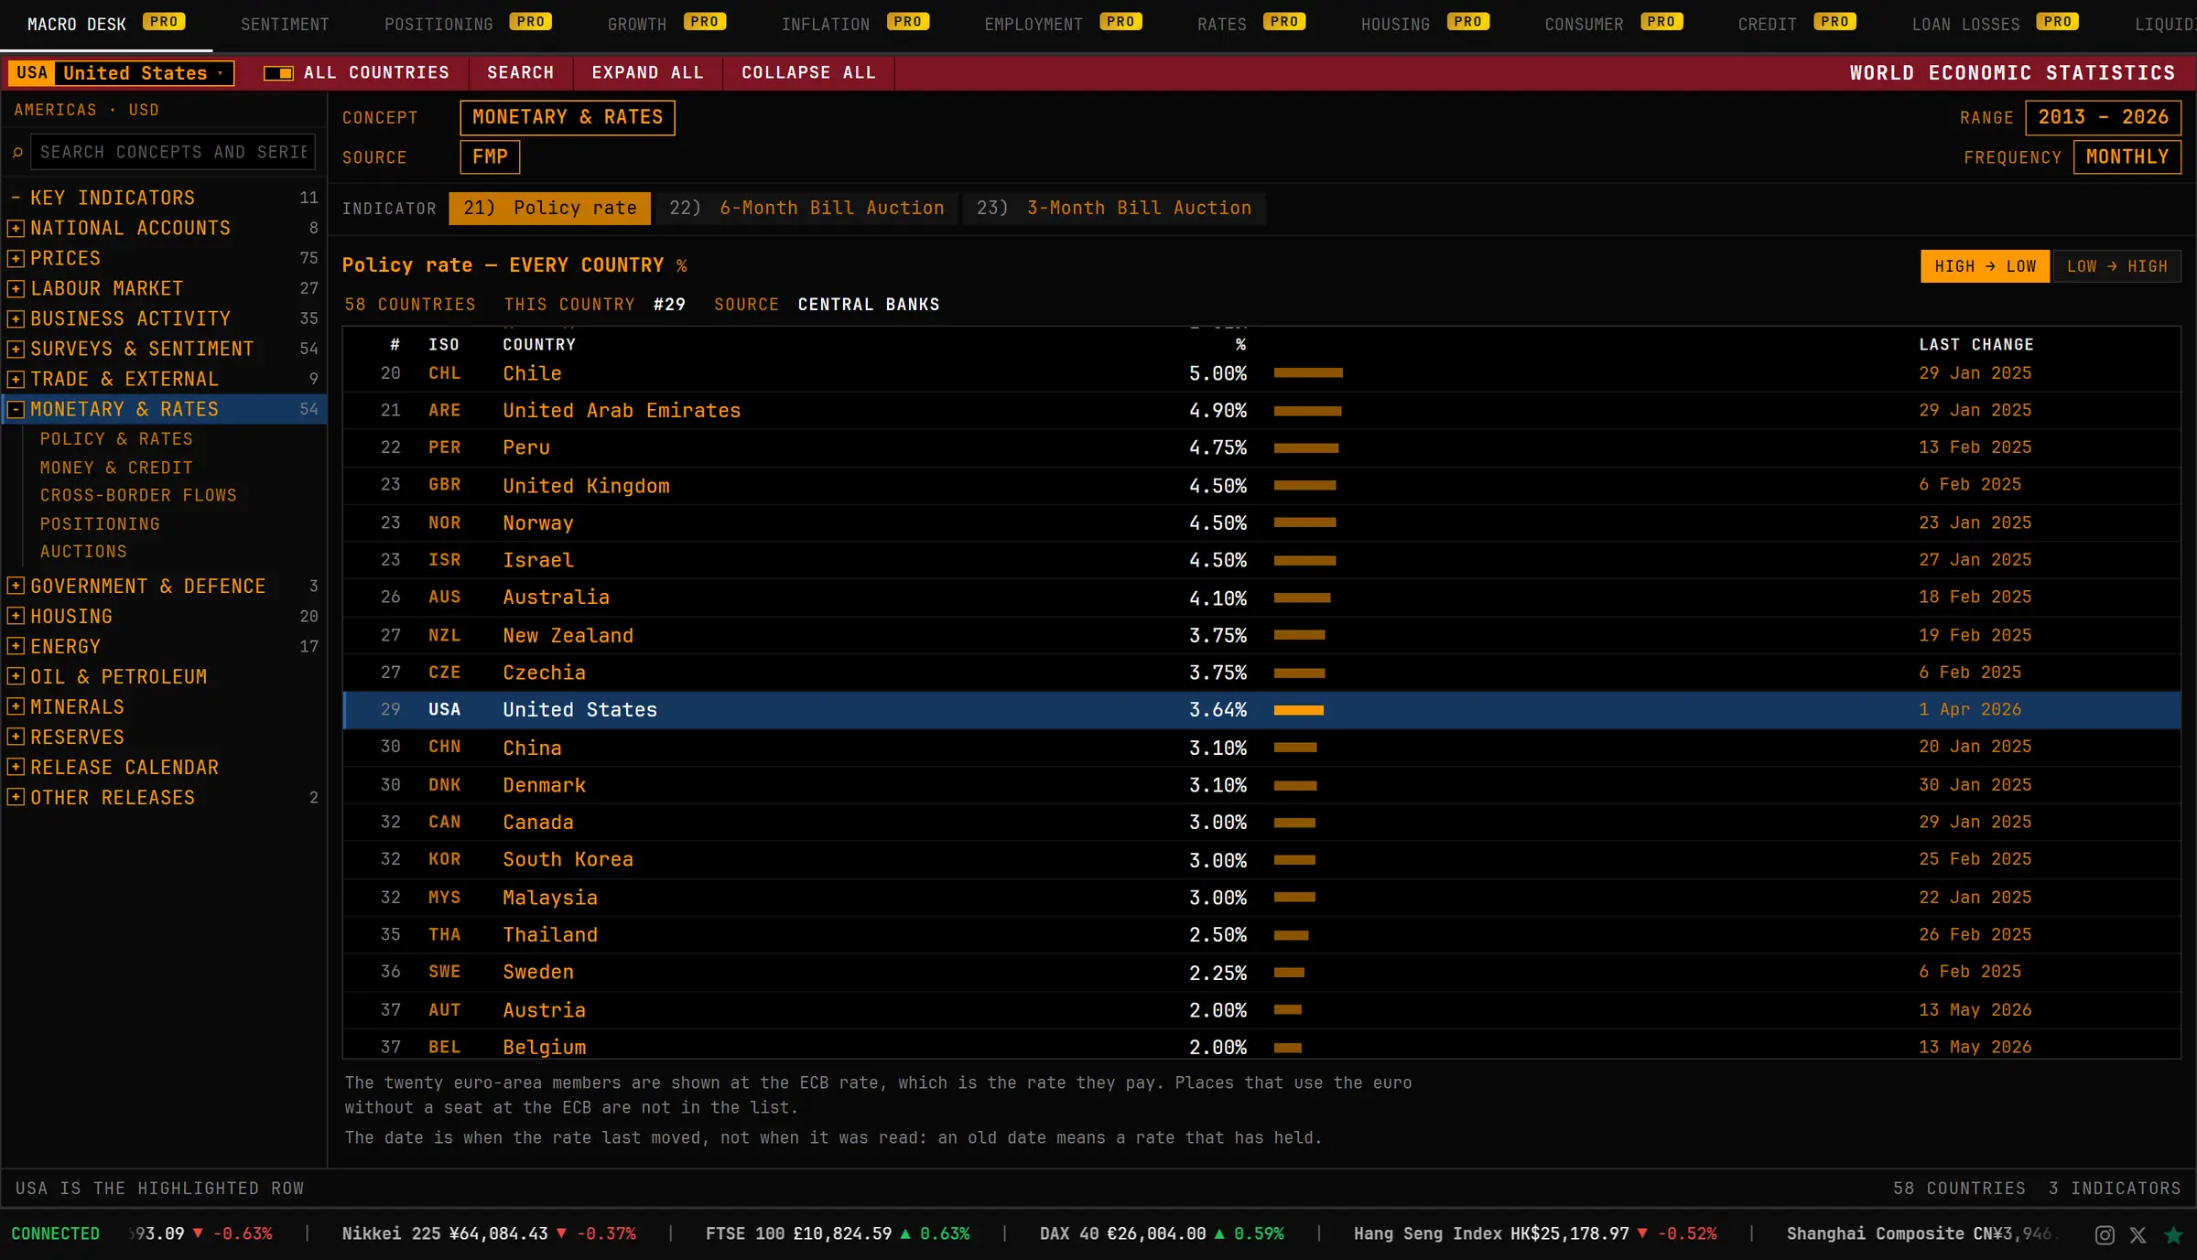Click the Search Concepts and Series field
The image size is (2197, 1260).
click(x=173, y=152)
